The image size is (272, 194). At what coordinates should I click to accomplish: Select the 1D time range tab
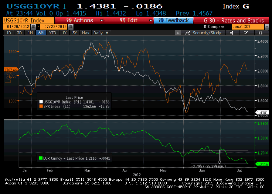pyautogui.click(x=8, y=33)
